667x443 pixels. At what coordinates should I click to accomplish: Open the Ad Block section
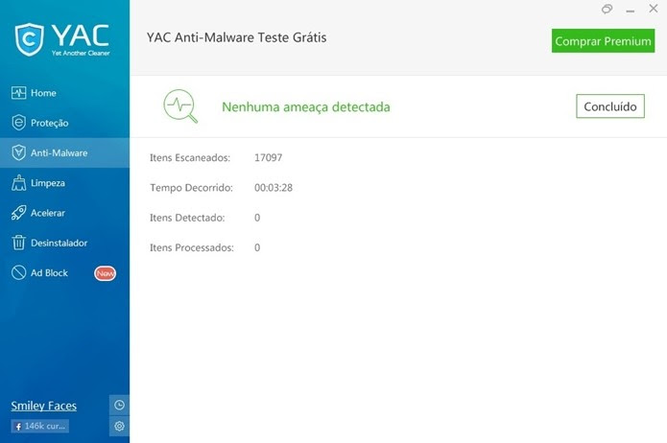[x=64, y=273]
